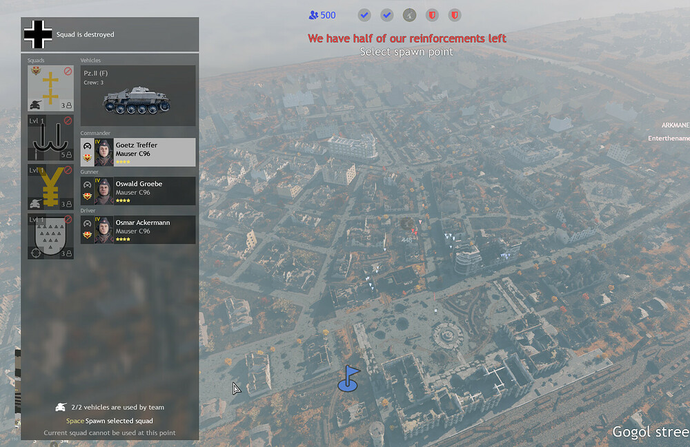Click 'Current squad cannot be used' message

(x=110, y=433)
